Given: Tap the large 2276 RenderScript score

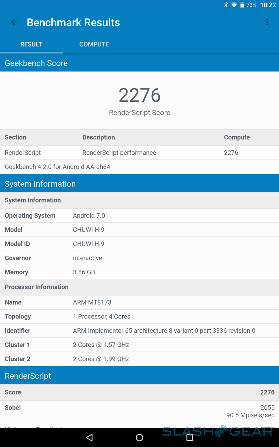Looking at the screenshot, I should click(139, 95).
